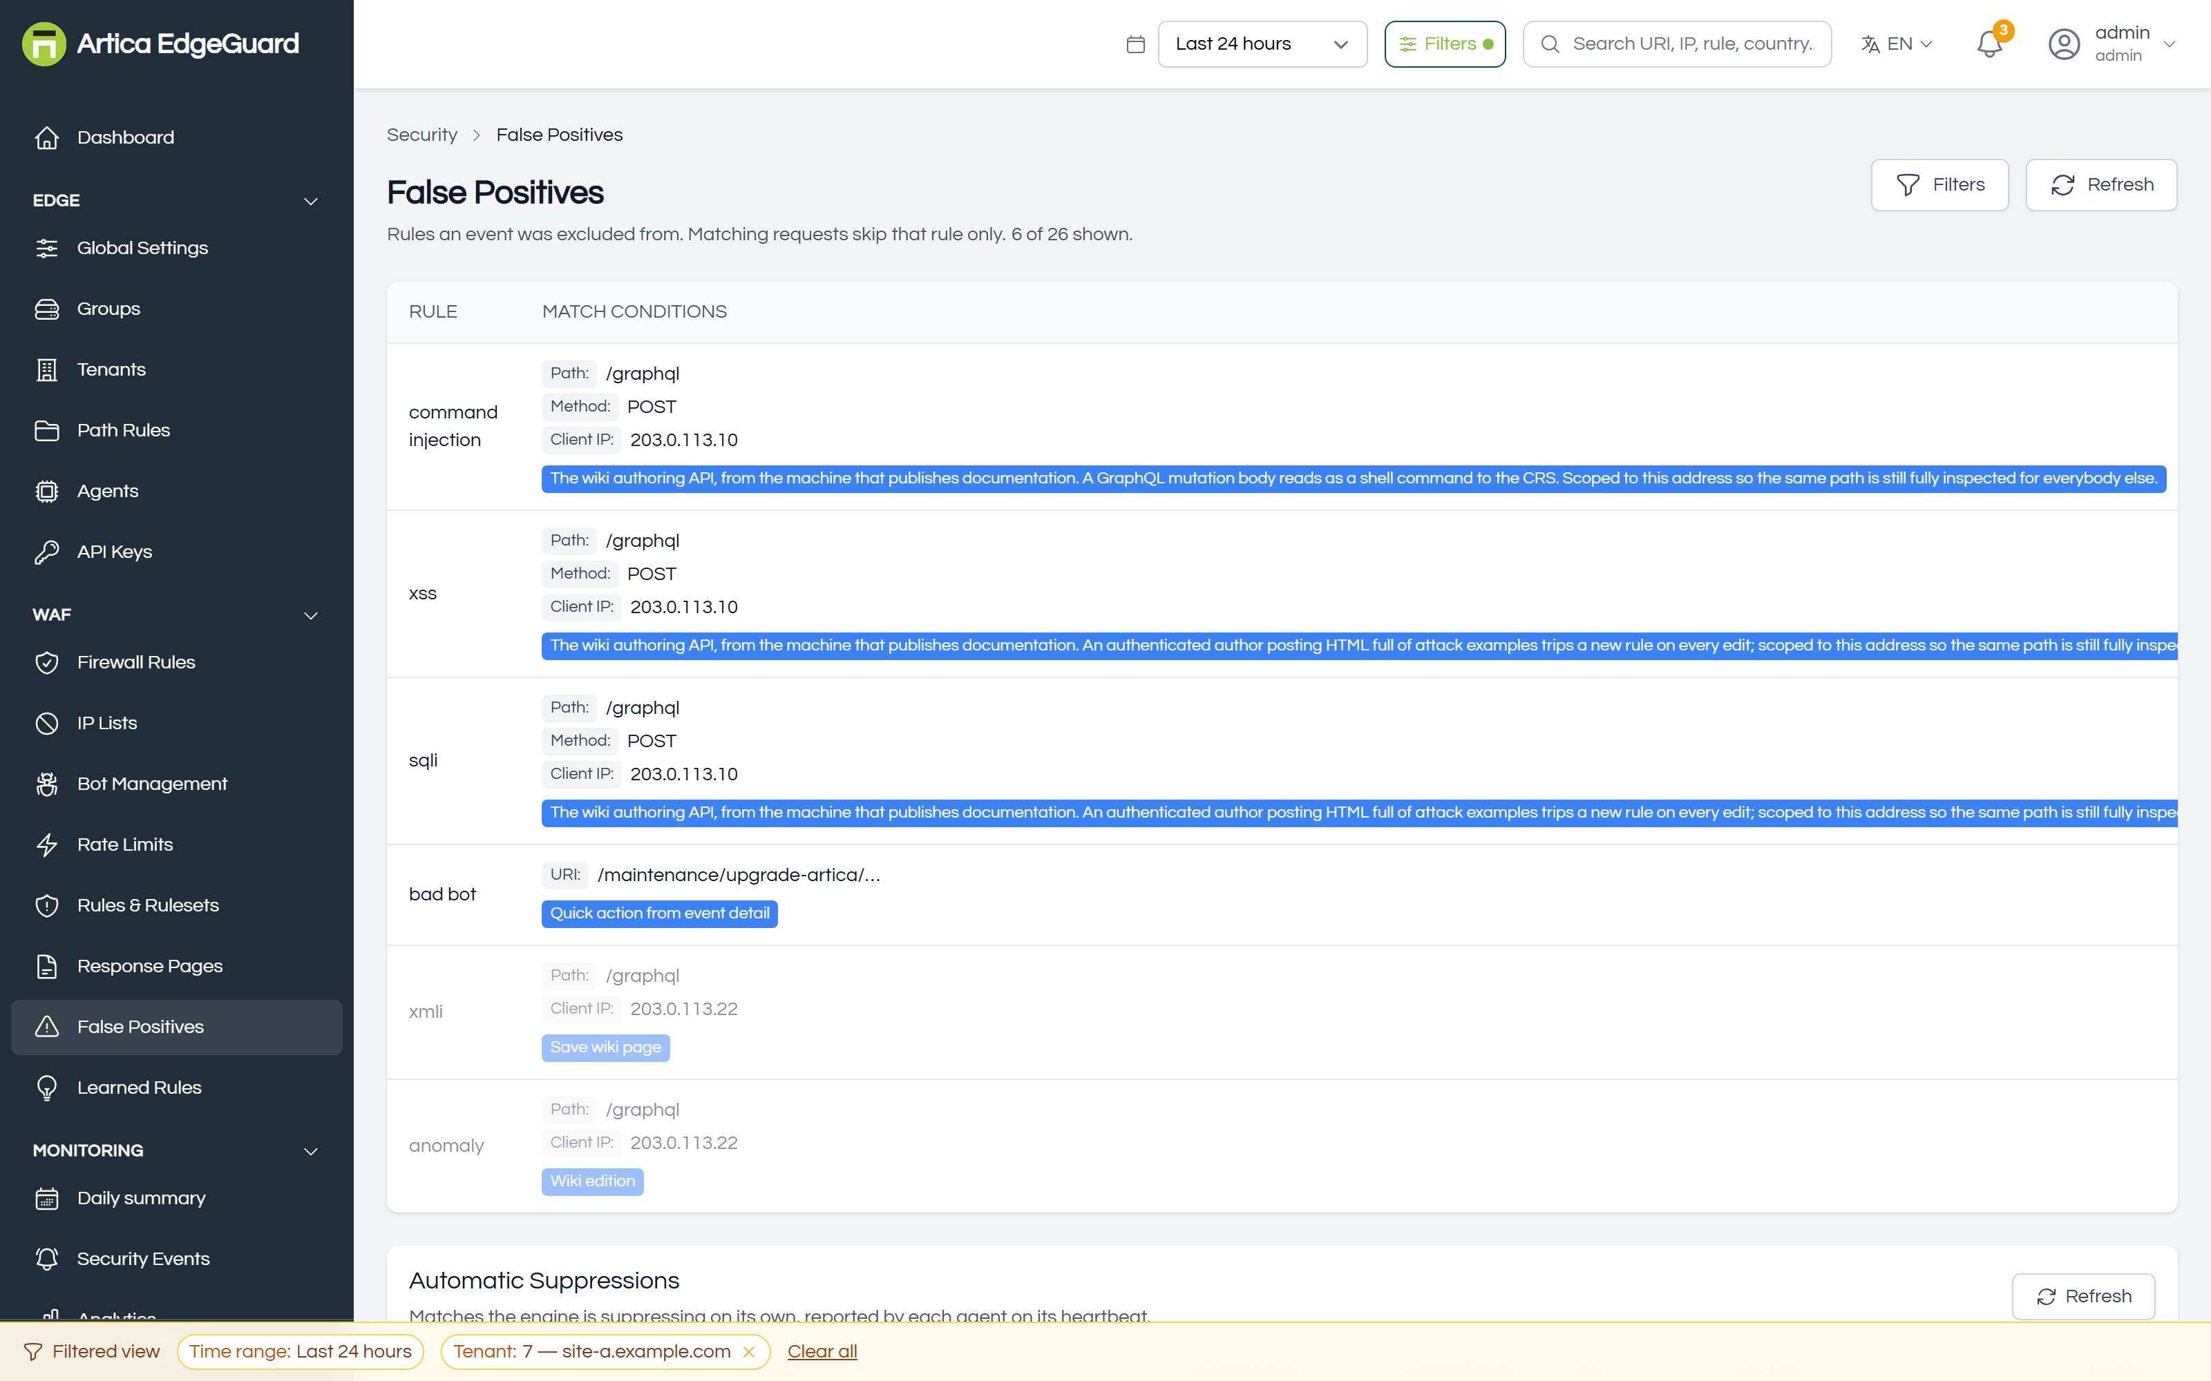2211x1381 pixels.
Task: Open the admin user avatar icon
Action: [x=2064, y=44]
